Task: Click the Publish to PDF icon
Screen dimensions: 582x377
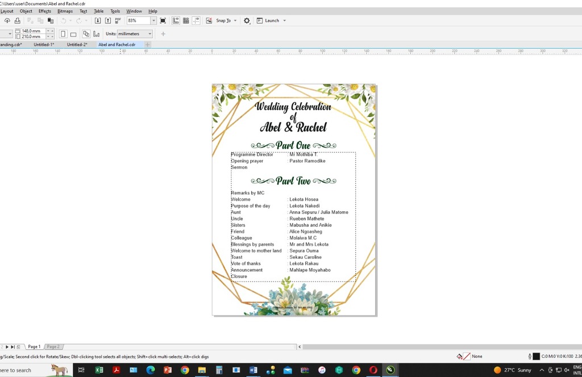Action: 118,20
